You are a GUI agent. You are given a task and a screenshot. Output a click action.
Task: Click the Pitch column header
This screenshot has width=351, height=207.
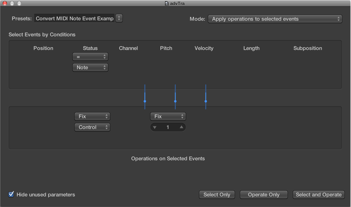pyautogui.click(x=166, y=48)
